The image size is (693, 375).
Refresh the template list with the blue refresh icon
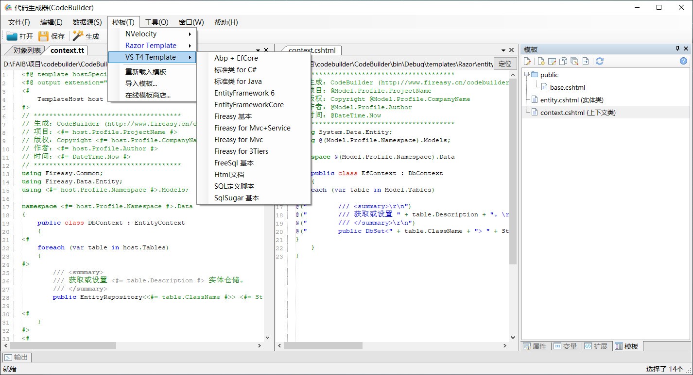600,61
